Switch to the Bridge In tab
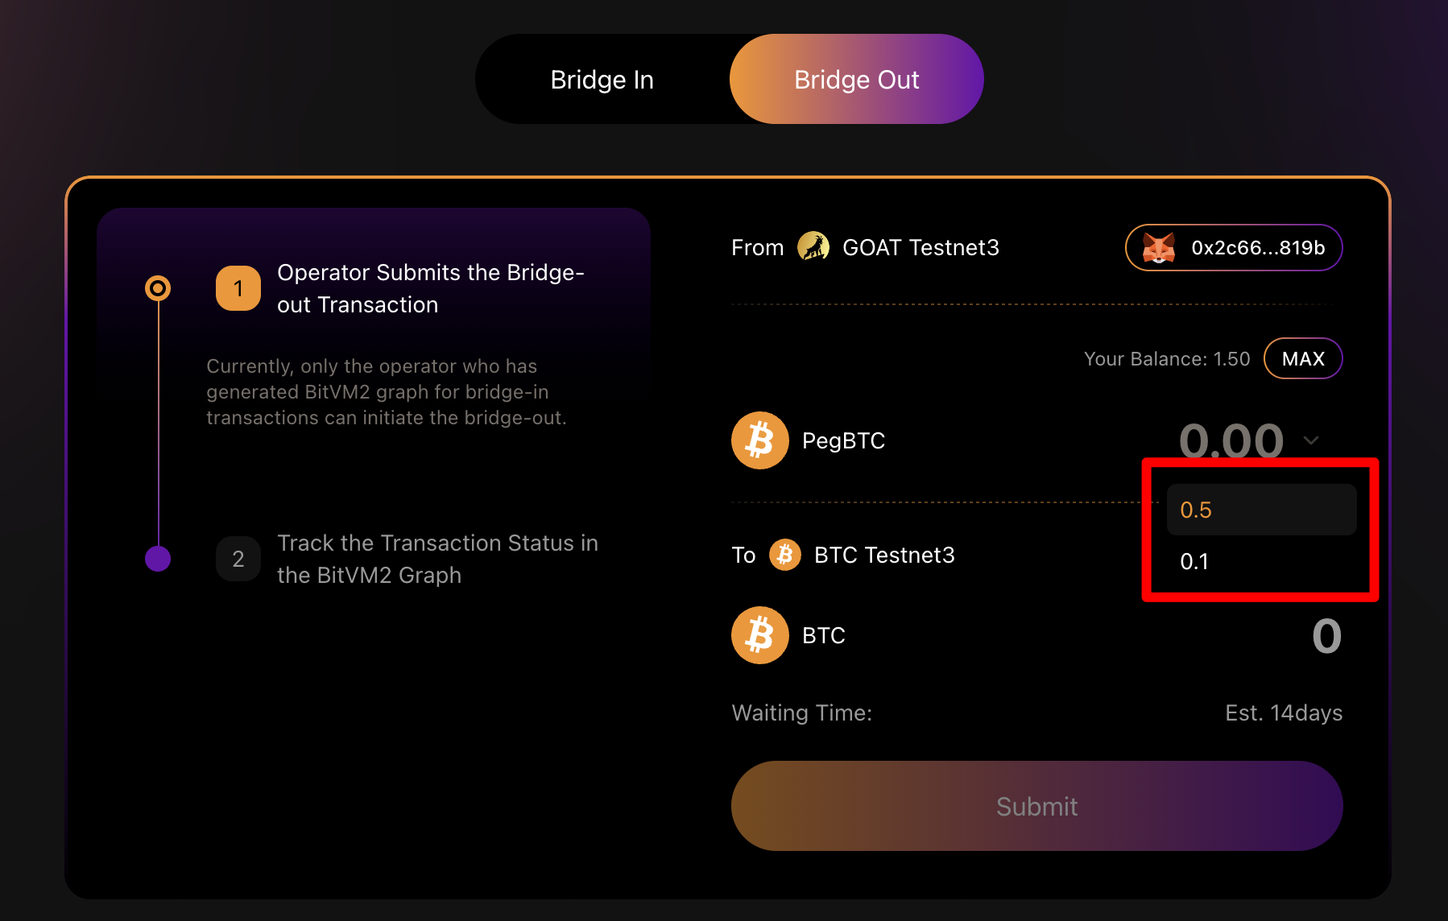Screen dimensions: 1448x921 (x=602, y=79)
